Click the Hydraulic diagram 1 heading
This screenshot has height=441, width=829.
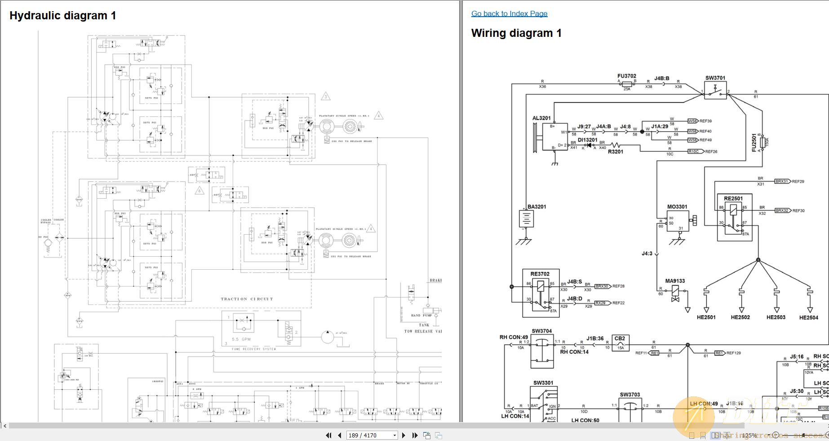pyautogui.click(x=63, y=15)
